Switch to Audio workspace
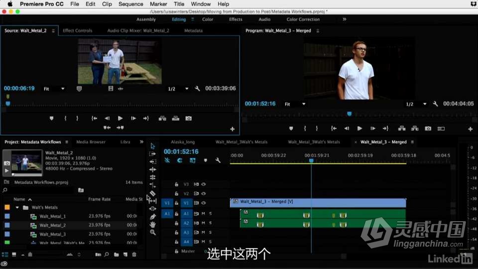The width and height of the screenshot is (478, 269). pos(264,19)
